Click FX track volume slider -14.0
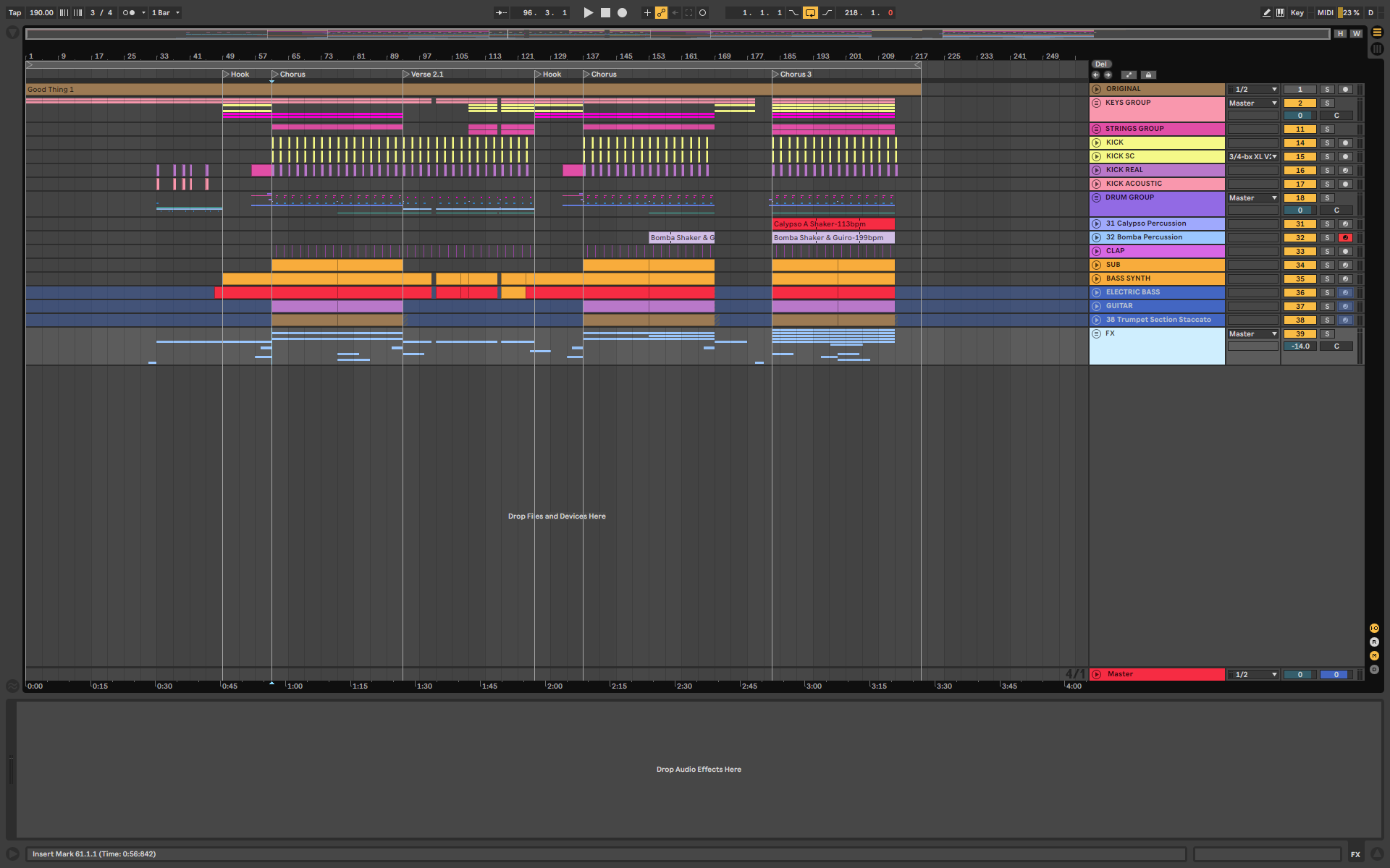This screenshot has height=868, width=1390. tap(1300, 346)
